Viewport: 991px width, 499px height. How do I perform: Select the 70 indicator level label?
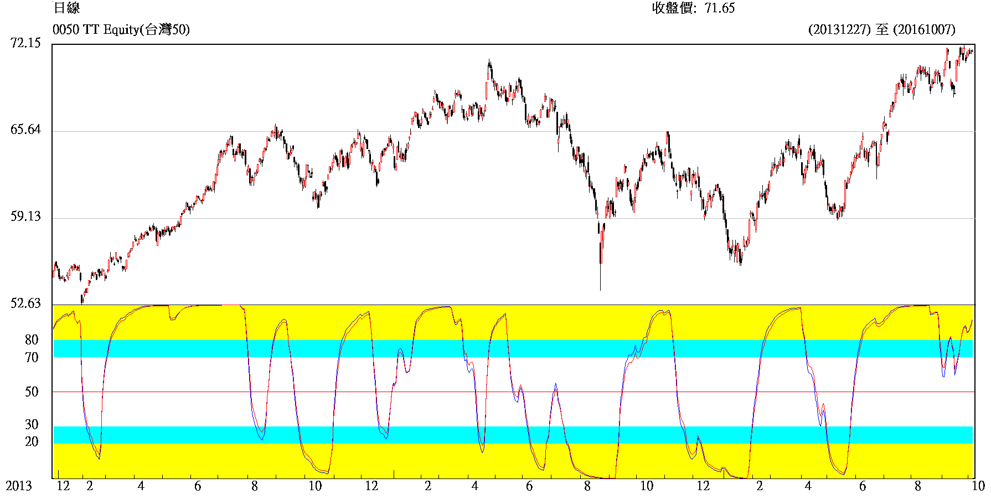coord(32,358)
